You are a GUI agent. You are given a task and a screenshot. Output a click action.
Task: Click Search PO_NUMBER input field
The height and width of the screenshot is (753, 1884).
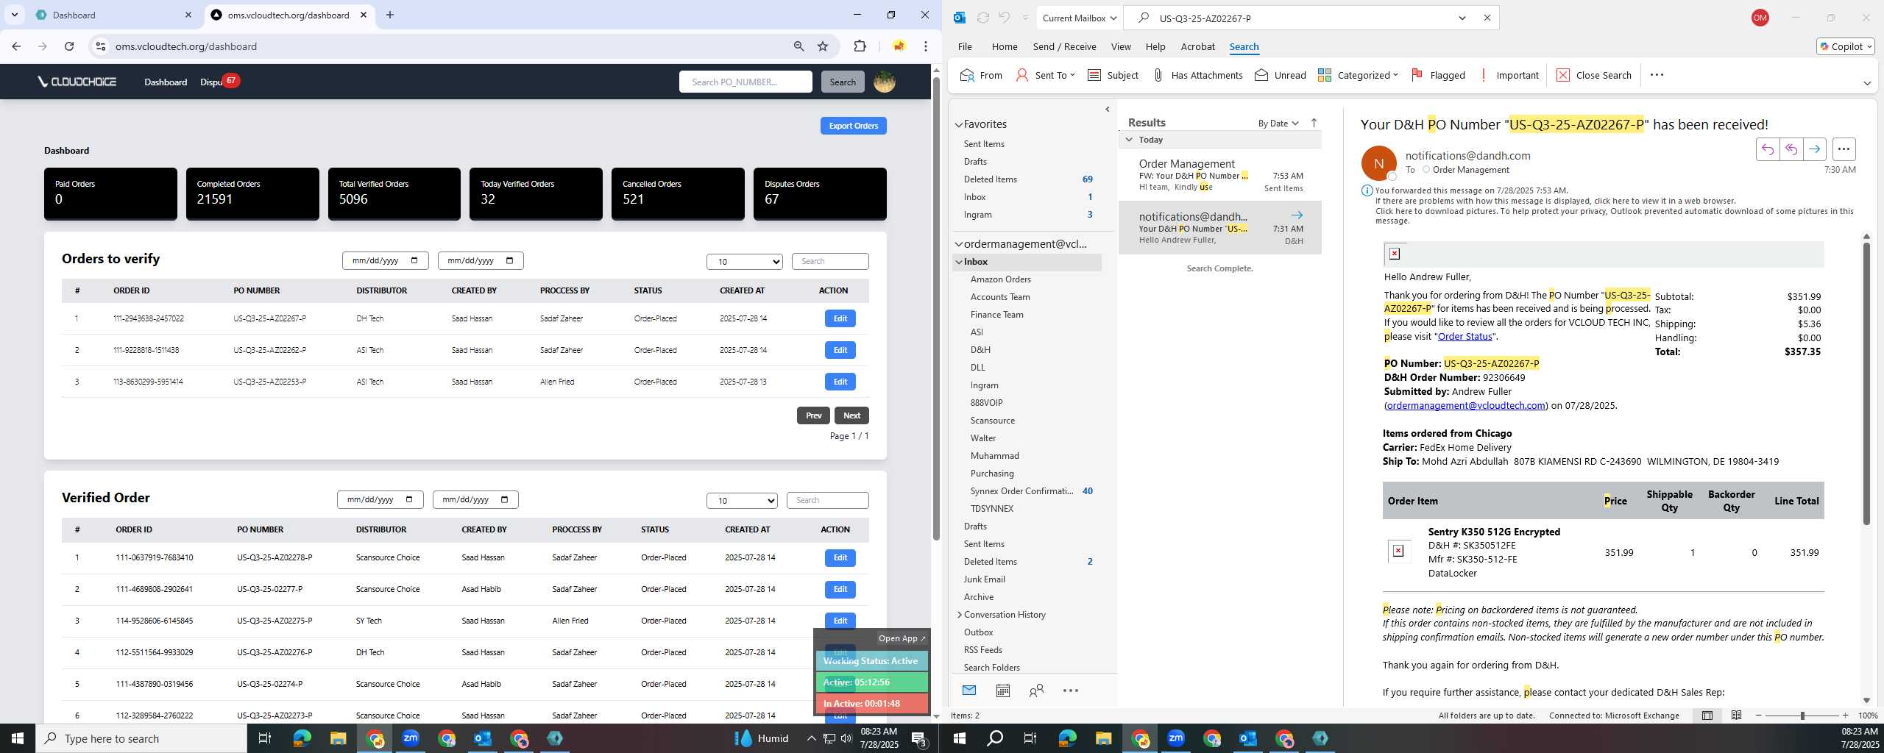(745, 82)
